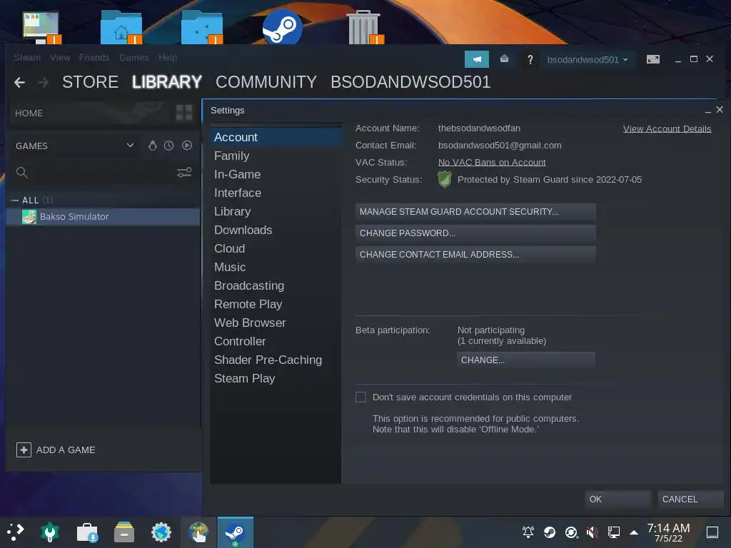The image size is (731, 548).
Task: Go forward with the right arrow navigation icon
Action: (x=44, y=83)
